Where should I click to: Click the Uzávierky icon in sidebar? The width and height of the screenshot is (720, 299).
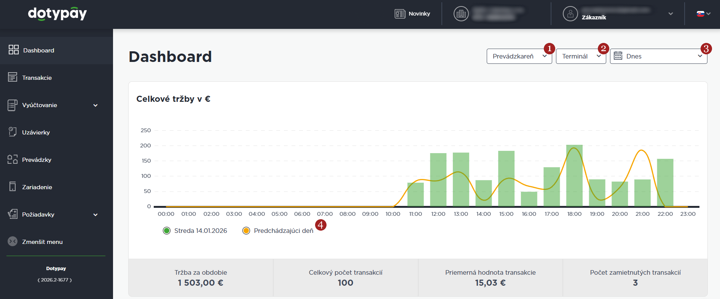pyautogui.click(x=13, y=132)
